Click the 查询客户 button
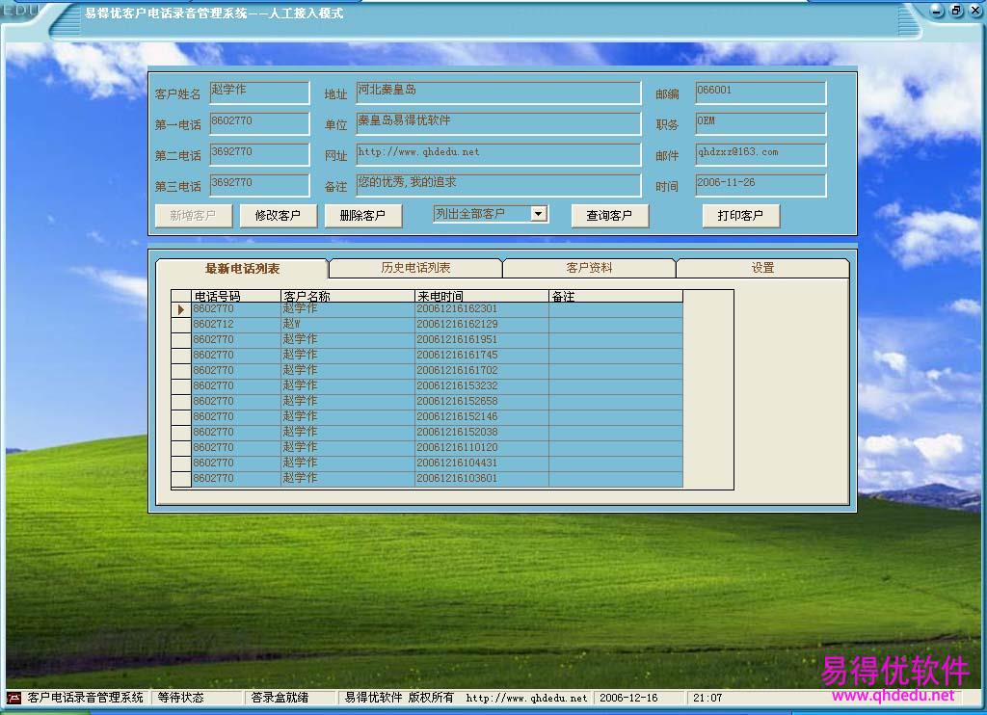 tap(609, 215)
